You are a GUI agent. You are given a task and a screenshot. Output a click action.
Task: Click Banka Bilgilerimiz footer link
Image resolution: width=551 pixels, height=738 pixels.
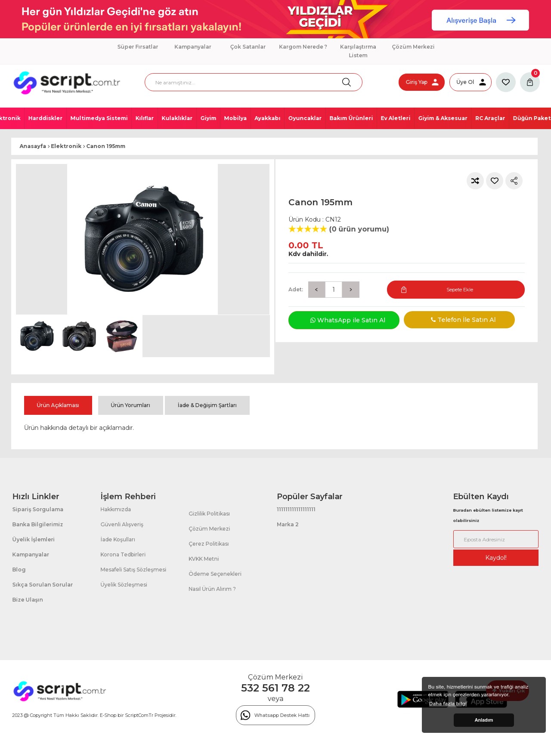37,525
